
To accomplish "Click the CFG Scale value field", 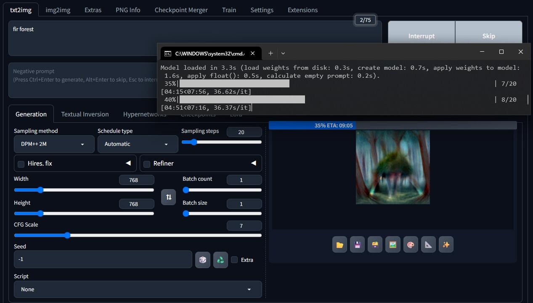I will point(244,226).
